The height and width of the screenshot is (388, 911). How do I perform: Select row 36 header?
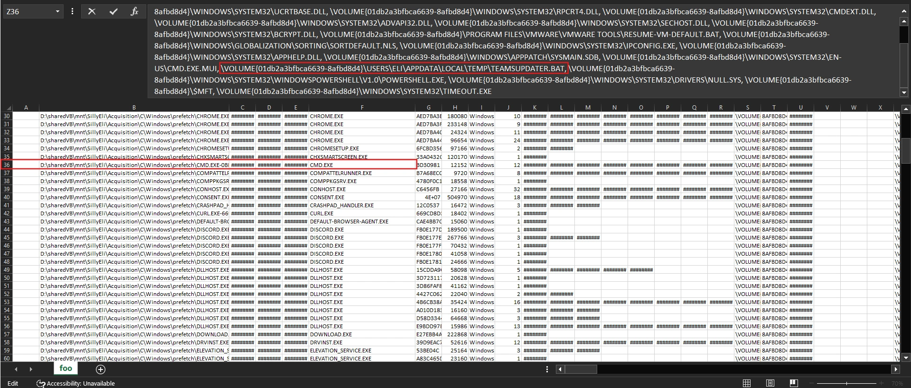tap(7, 165)
